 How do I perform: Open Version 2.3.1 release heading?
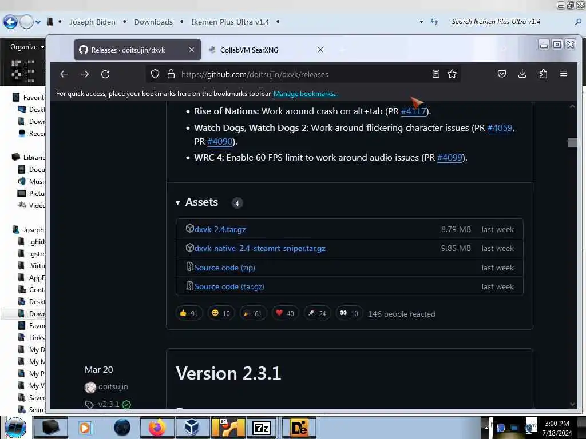[x=228, y=373]
